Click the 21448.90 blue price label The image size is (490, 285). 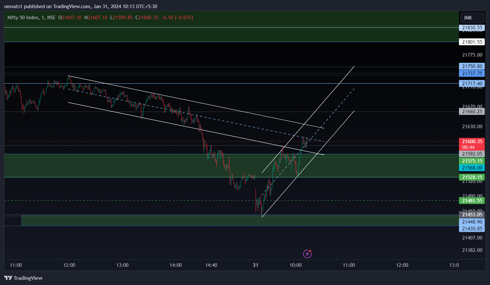[472, 222]
